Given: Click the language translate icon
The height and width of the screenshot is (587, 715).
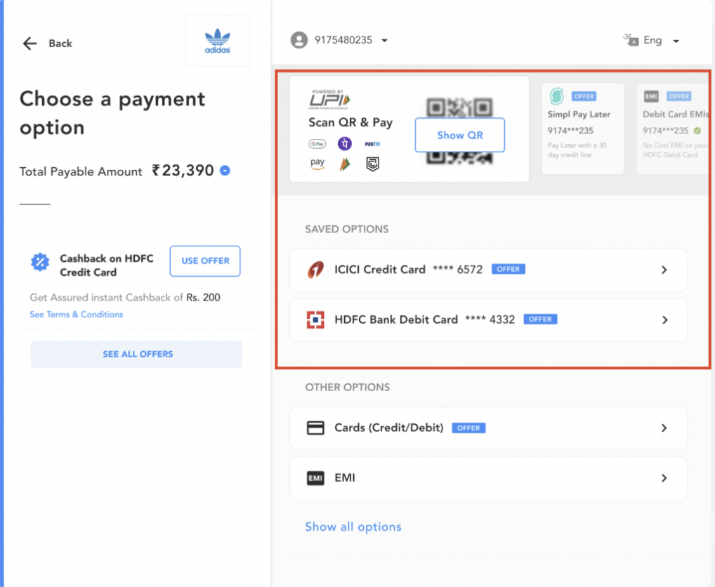Looking at the screenshot, I should coord(631,40).
